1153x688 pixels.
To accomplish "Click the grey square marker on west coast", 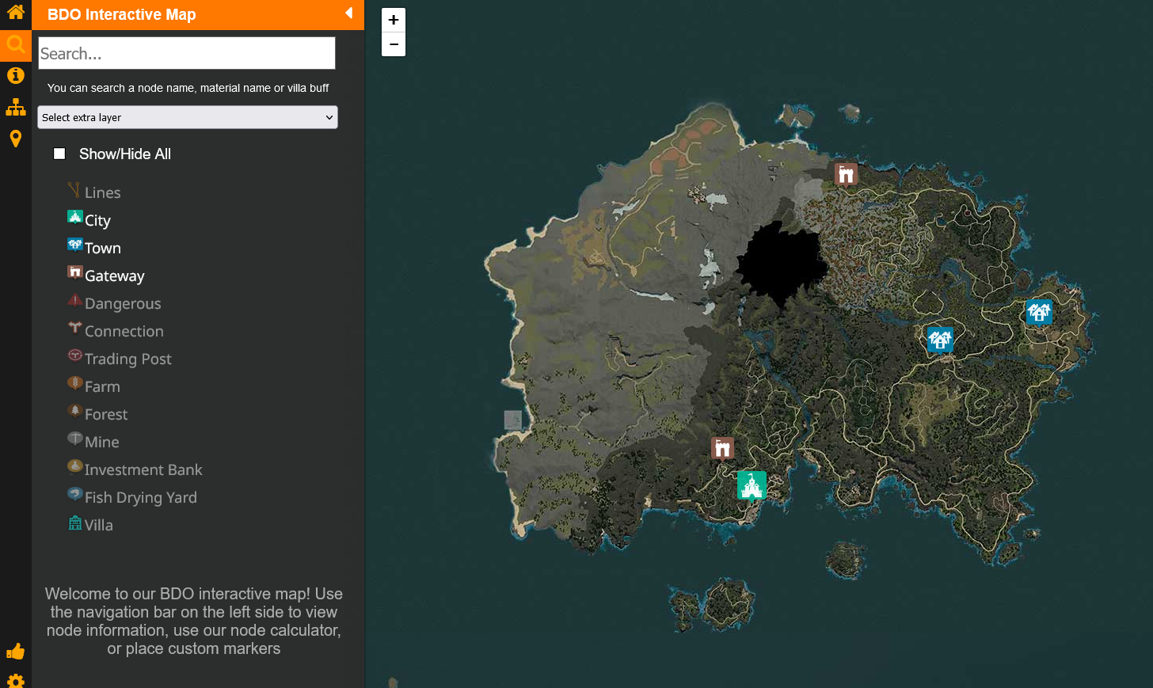I will pos(513,420).
